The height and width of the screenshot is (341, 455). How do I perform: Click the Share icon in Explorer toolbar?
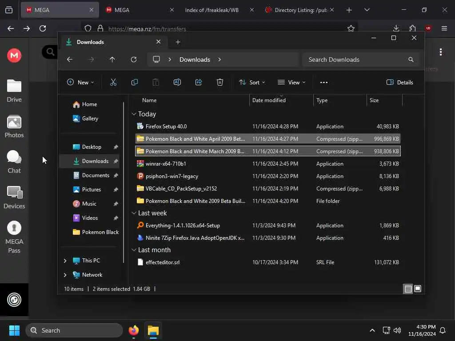coord(199,82)
